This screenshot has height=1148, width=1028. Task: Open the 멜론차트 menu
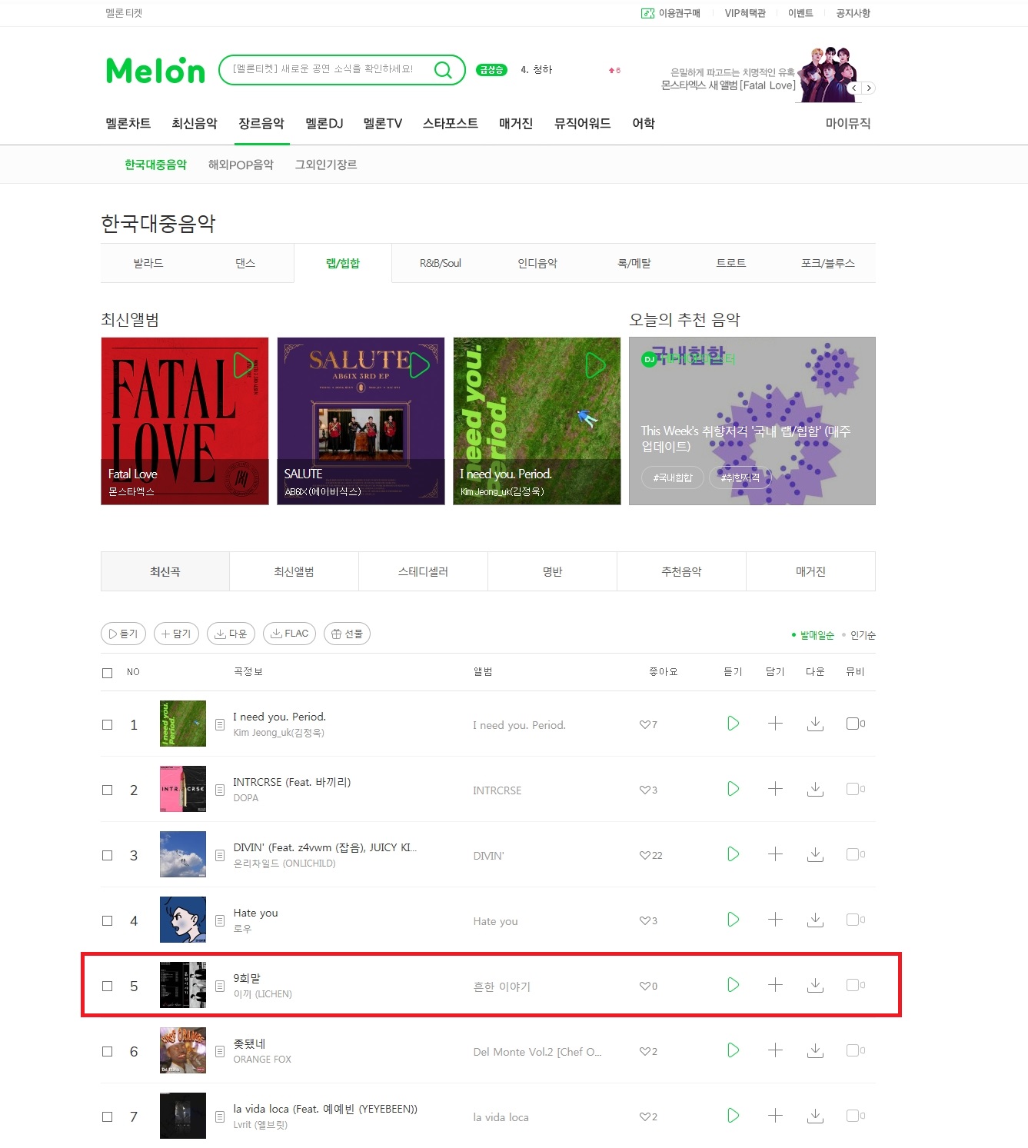coord(128,123)
